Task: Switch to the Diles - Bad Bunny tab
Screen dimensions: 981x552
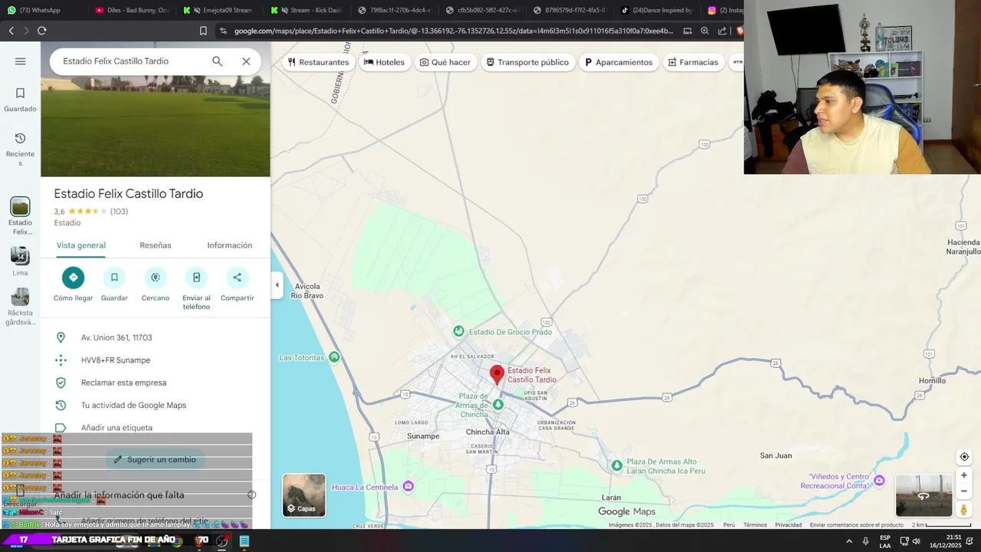Action: pos(132,10)
